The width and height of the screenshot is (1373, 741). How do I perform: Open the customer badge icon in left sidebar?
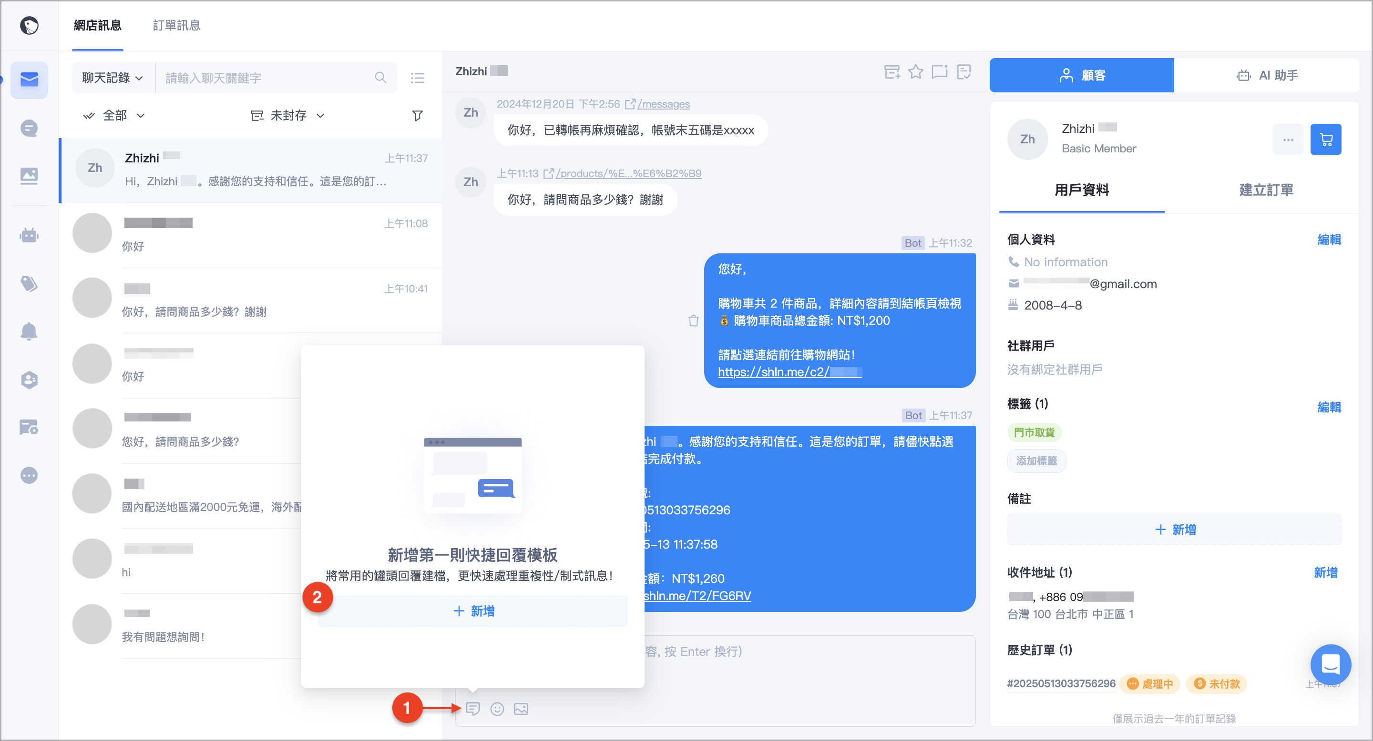click(29, 380)
